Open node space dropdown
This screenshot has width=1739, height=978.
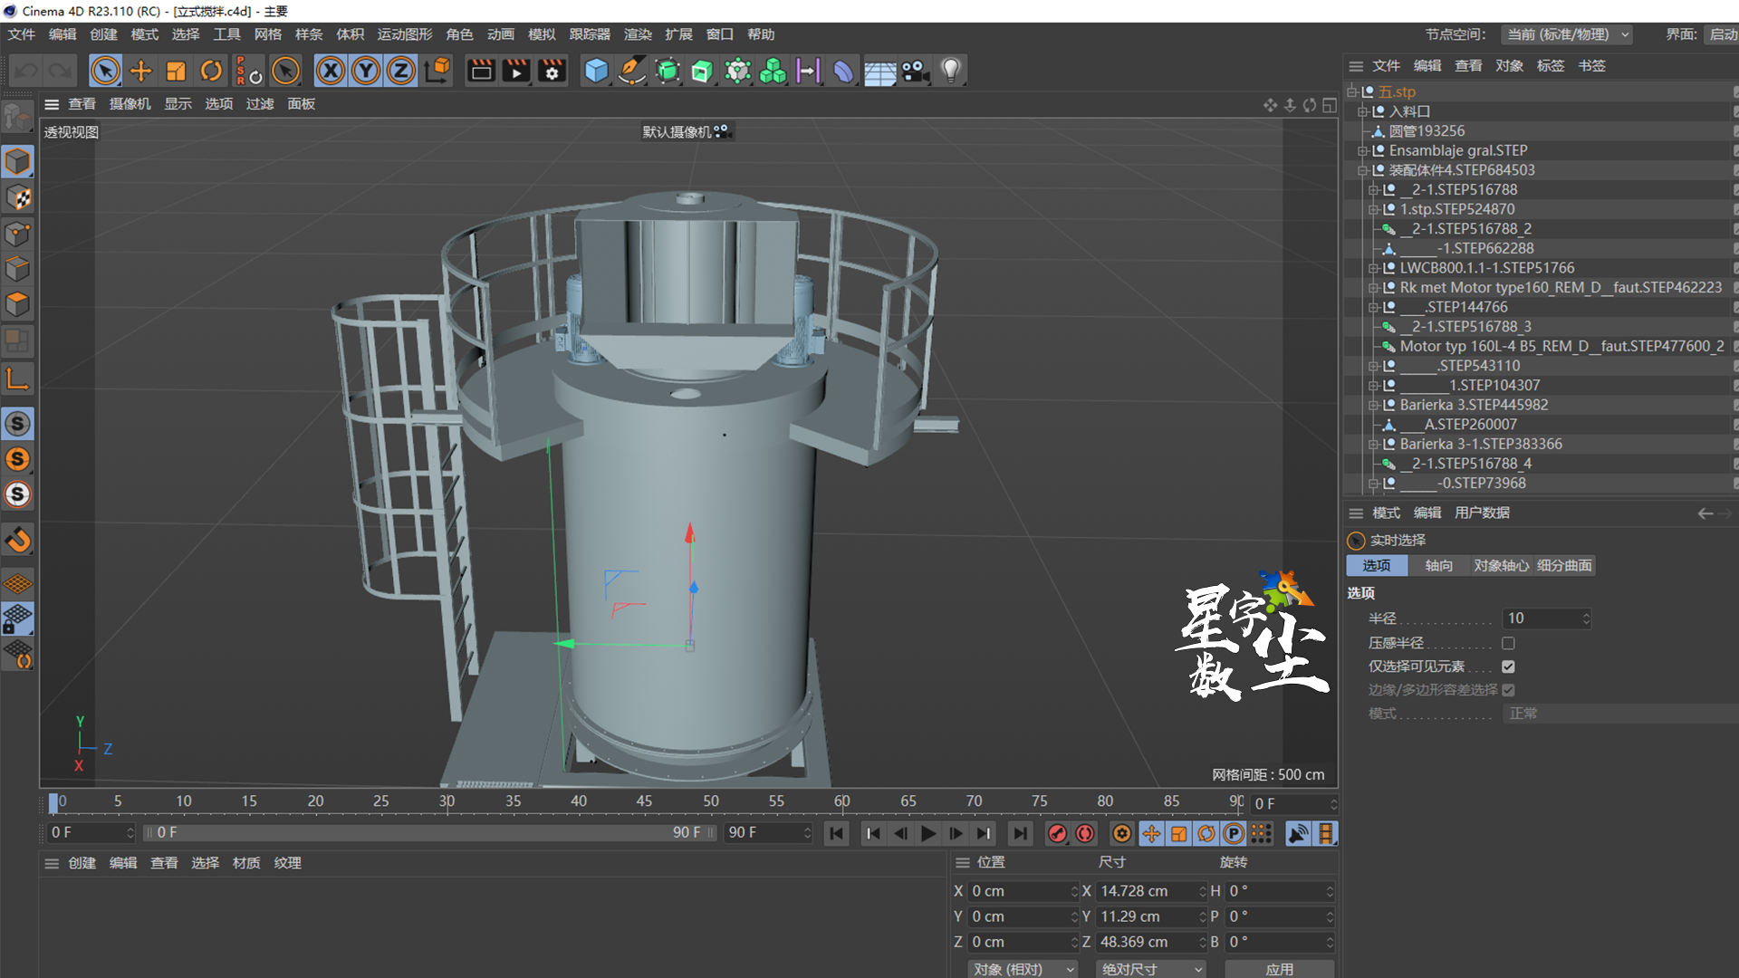click(1569, 34)
